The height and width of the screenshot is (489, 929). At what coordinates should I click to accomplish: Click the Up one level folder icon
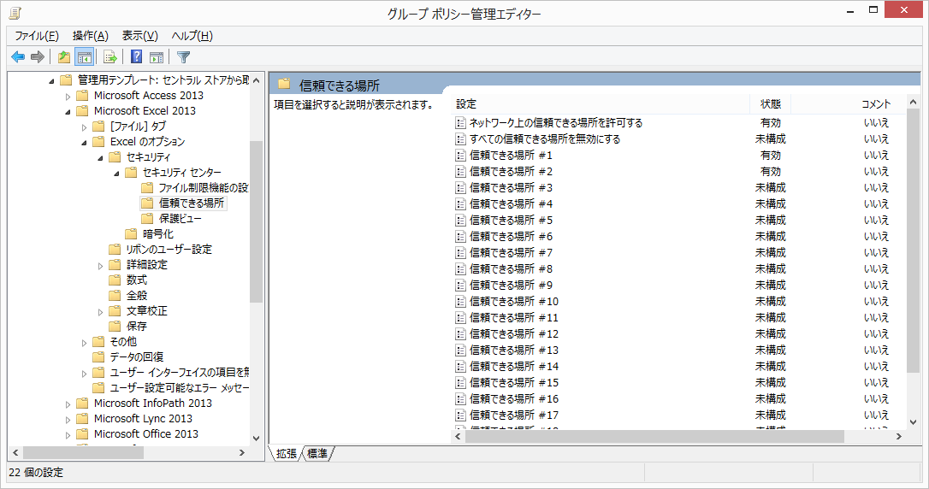click(x=64, y=56)
